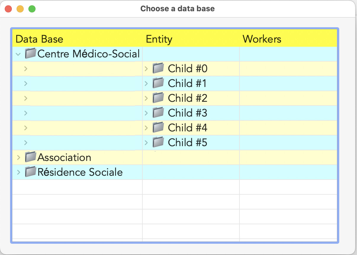The height and width of the screenshot is (255, 357).
Task: Expand Data Base chevron in Child #1 row
Action: tap(26, 83)
